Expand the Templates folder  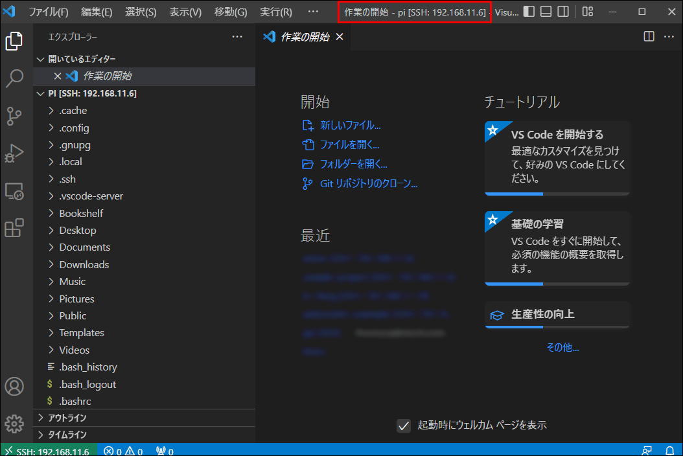[144, 333]
